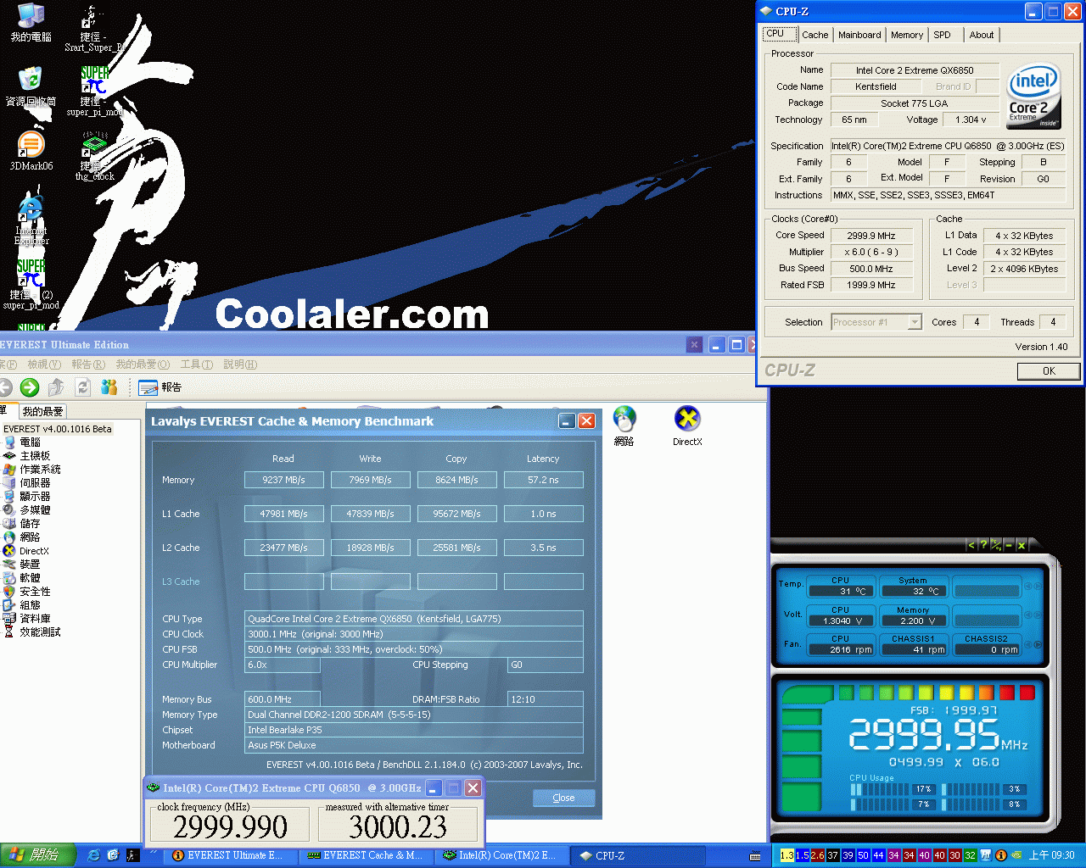This screenshot has height=868, width=1086.
Task: Switch to the EVEREST Cache & M... taskbar button
Action: coord(366,855)
